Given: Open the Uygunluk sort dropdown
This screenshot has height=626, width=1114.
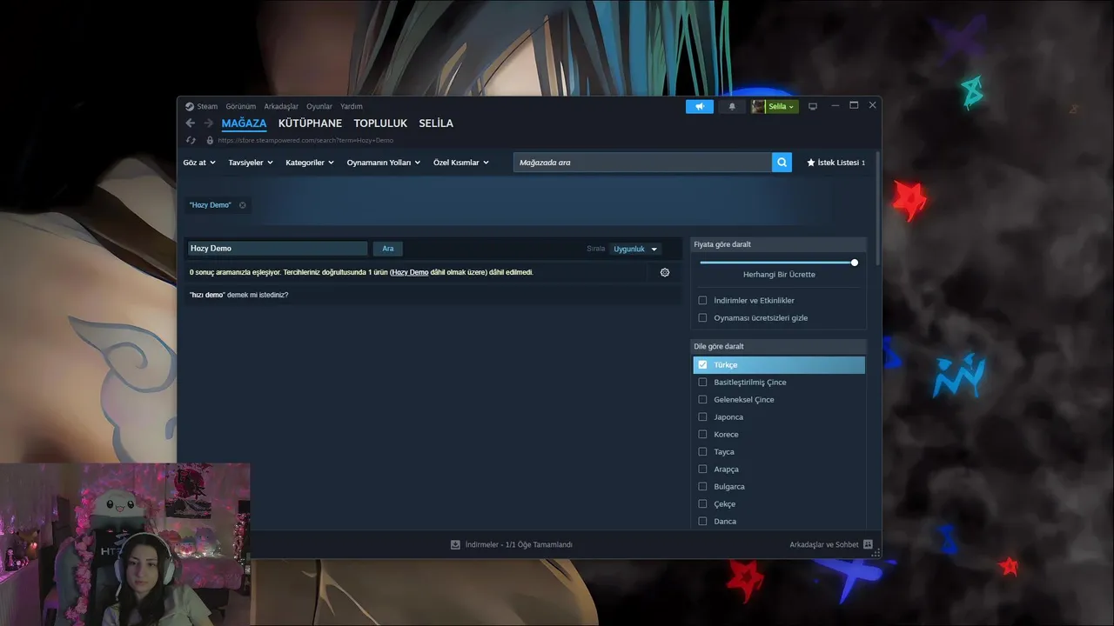Looking at the screenshot, I should click(635, 249).
